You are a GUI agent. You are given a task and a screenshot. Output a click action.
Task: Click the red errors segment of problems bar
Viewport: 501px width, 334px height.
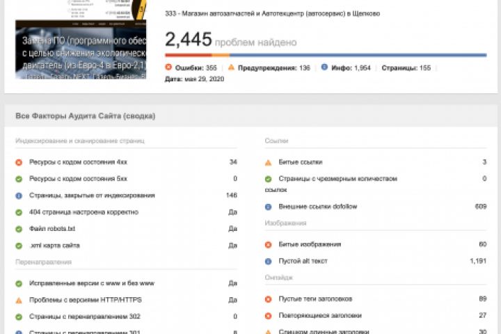188,55
